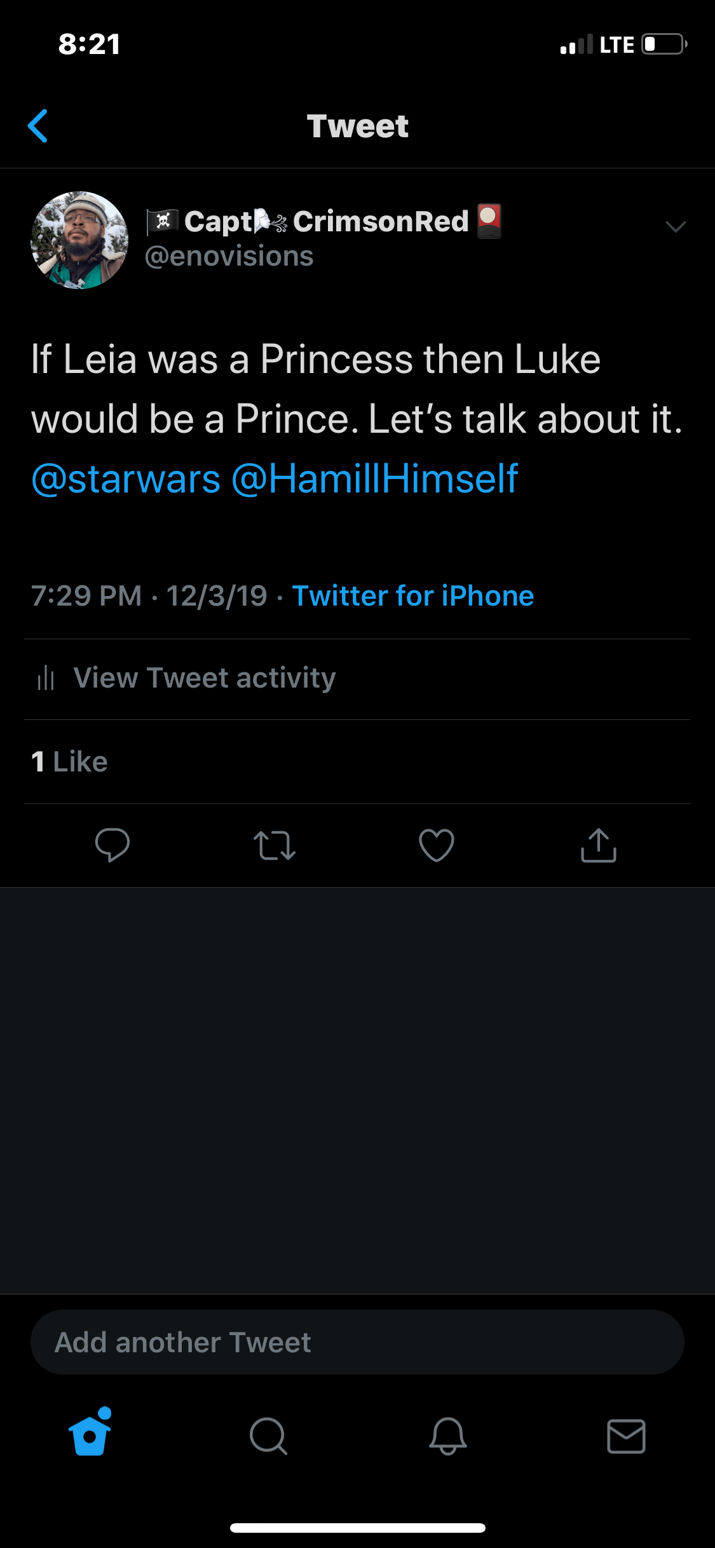This screenshot has height=1548, width=715.
Task: Tap the retweet arrows icon
Action: pyautogui.click(x=275, y=846)
